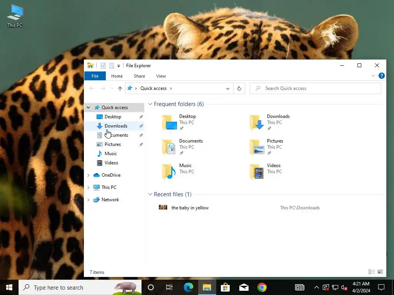
Task: Click the Search Quick access field
Action: pyautogui.click(x=316, y=88)
